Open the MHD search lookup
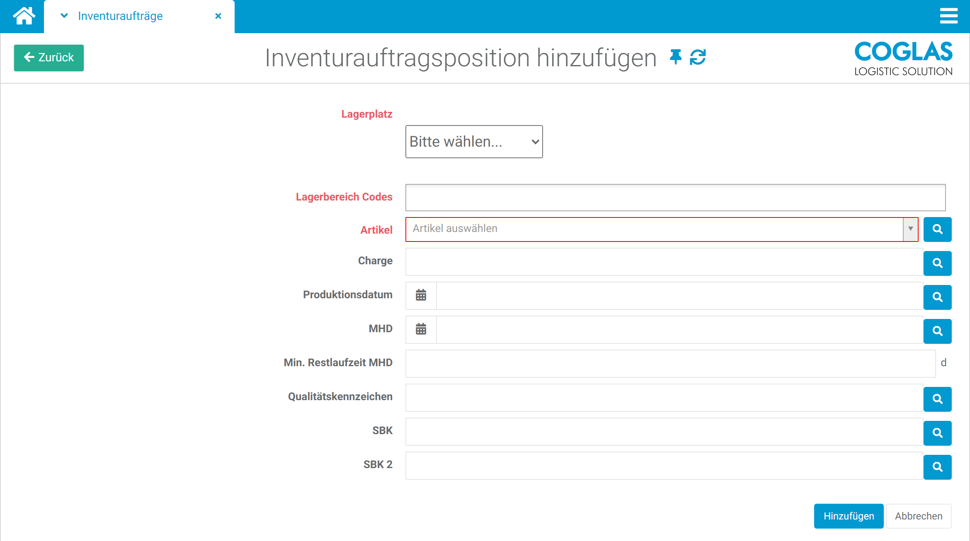 (x=938, y=331)
